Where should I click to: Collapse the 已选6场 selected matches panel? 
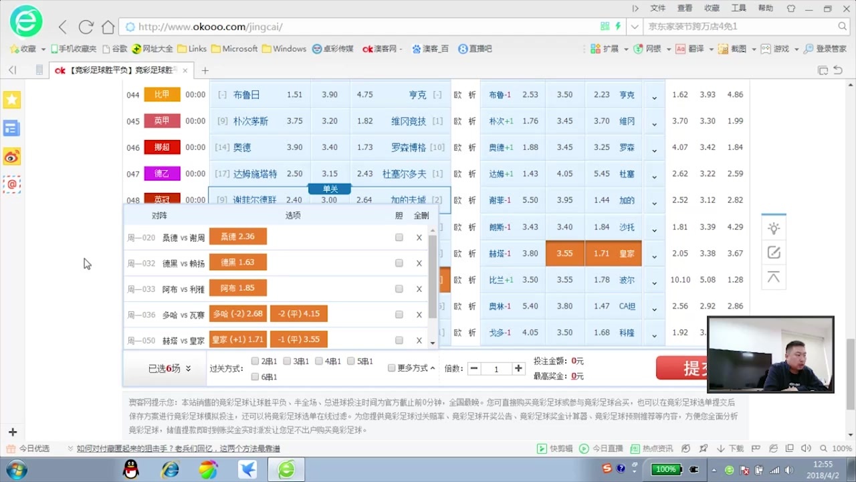click(x=169, y=368)
